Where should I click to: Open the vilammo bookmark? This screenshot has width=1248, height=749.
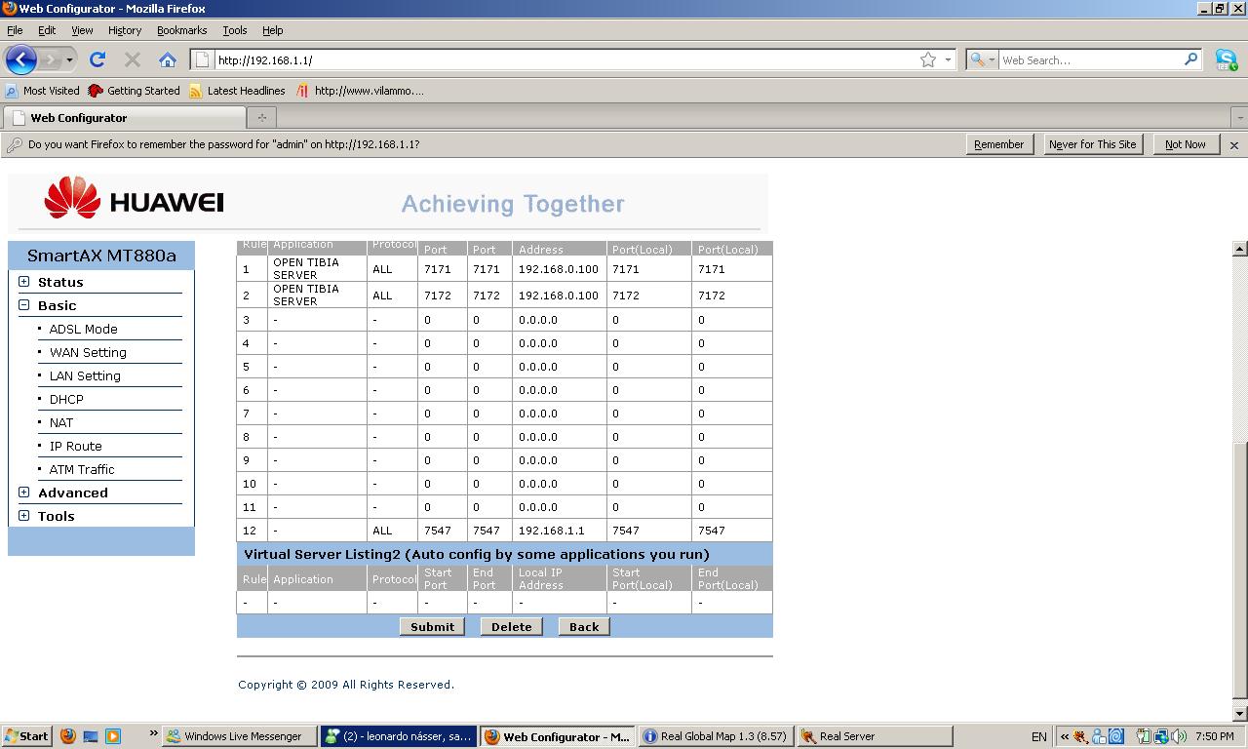[360, 91]
